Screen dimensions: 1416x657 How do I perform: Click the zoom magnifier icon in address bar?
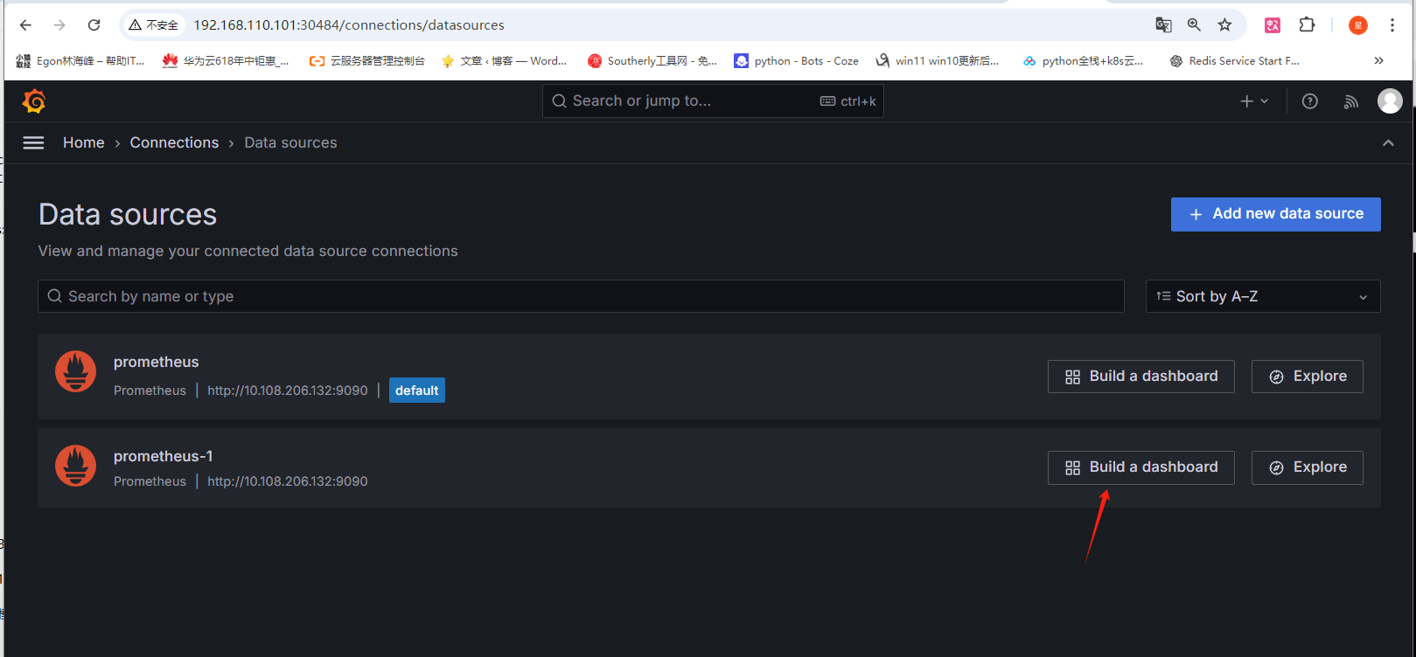coord(1194,25)
